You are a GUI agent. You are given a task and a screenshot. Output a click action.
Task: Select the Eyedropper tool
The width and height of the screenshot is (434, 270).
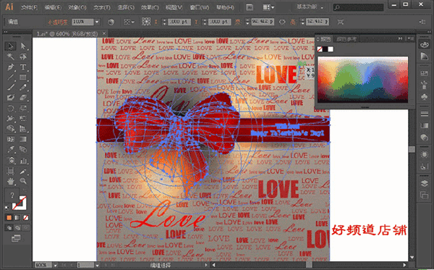click(10, 150)
